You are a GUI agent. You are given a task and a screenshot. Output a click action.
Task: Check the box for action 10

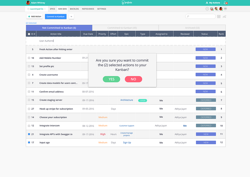click(29, 58)
